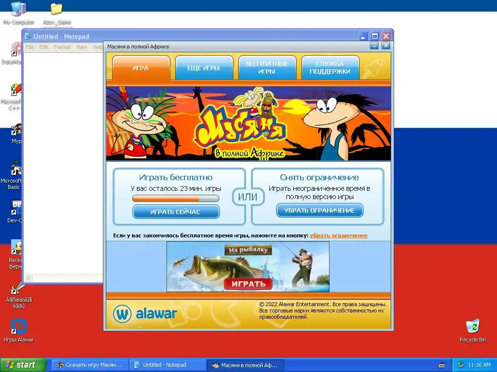Minimize the Масяня game launcher window
Viewport: 497px width, 372px height.
374,46
